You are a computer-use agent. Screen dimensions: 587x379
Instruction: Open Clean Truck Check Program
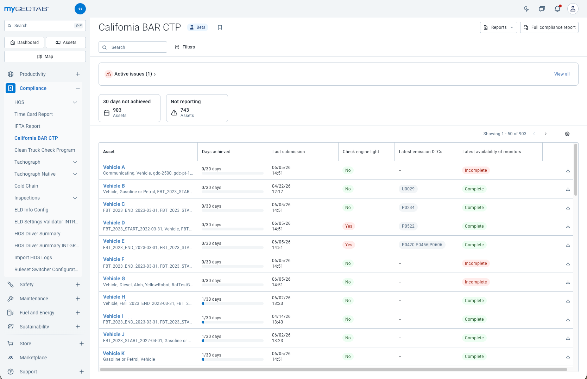click(x=45, y=150)
